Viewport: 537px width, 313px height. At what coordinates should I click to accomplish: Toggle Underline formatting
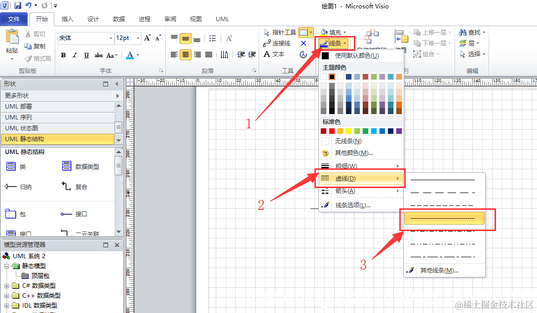[86, 55]
